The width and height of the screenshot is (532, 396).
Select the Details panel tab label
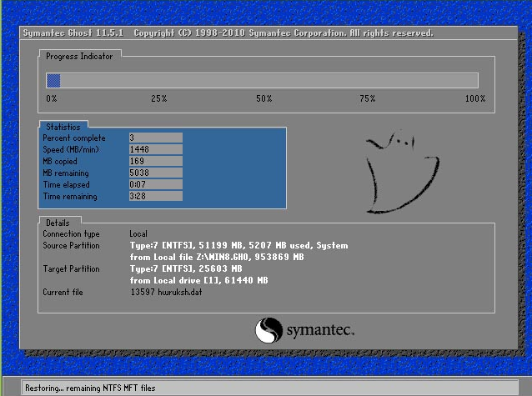[x=58, y=223]
